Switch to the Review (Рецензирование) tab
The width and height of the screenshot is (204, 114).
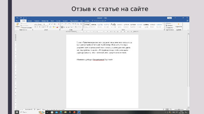click(x=74, y=21)
